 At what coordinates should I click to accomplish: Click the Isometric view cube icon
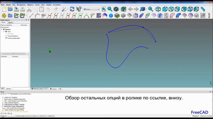point(158,9)
